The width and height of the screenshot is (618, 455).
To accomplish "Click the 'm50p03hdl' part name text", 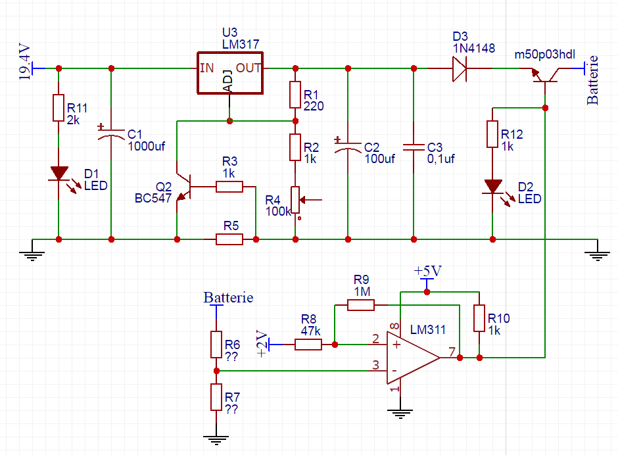I will [545, 55].
